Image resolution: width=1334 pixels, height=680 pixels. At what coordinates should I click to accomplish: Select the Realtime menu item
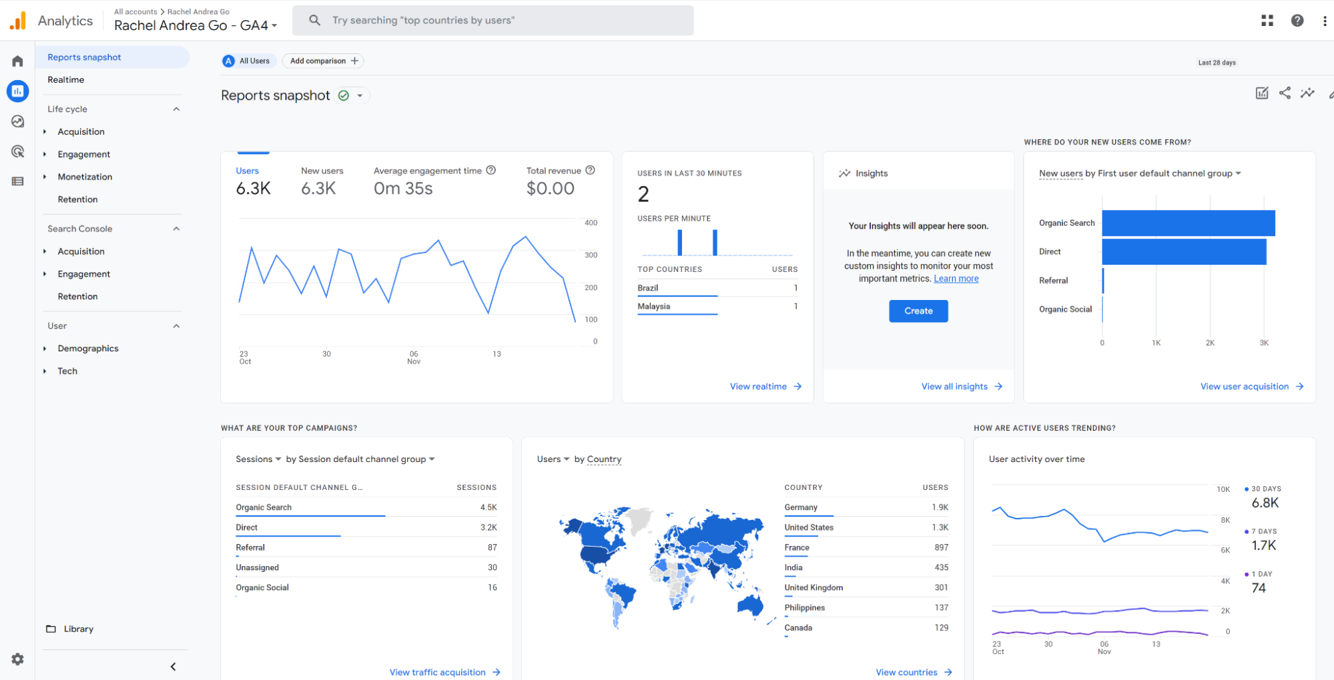(x=66, y=80)
